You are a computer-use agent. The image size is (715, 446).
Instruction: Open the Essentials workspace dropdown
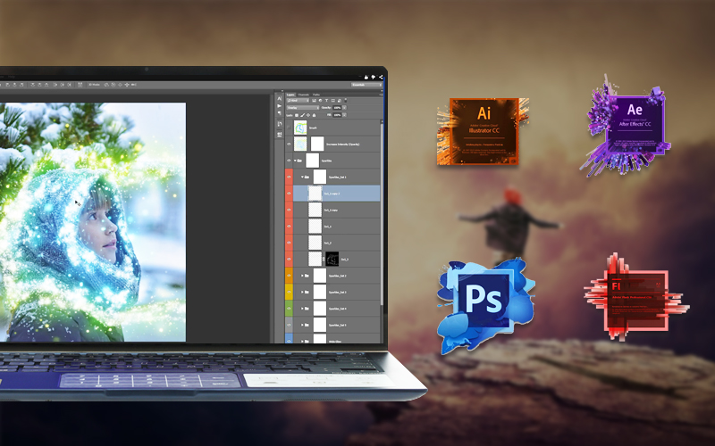click(366, 85)
